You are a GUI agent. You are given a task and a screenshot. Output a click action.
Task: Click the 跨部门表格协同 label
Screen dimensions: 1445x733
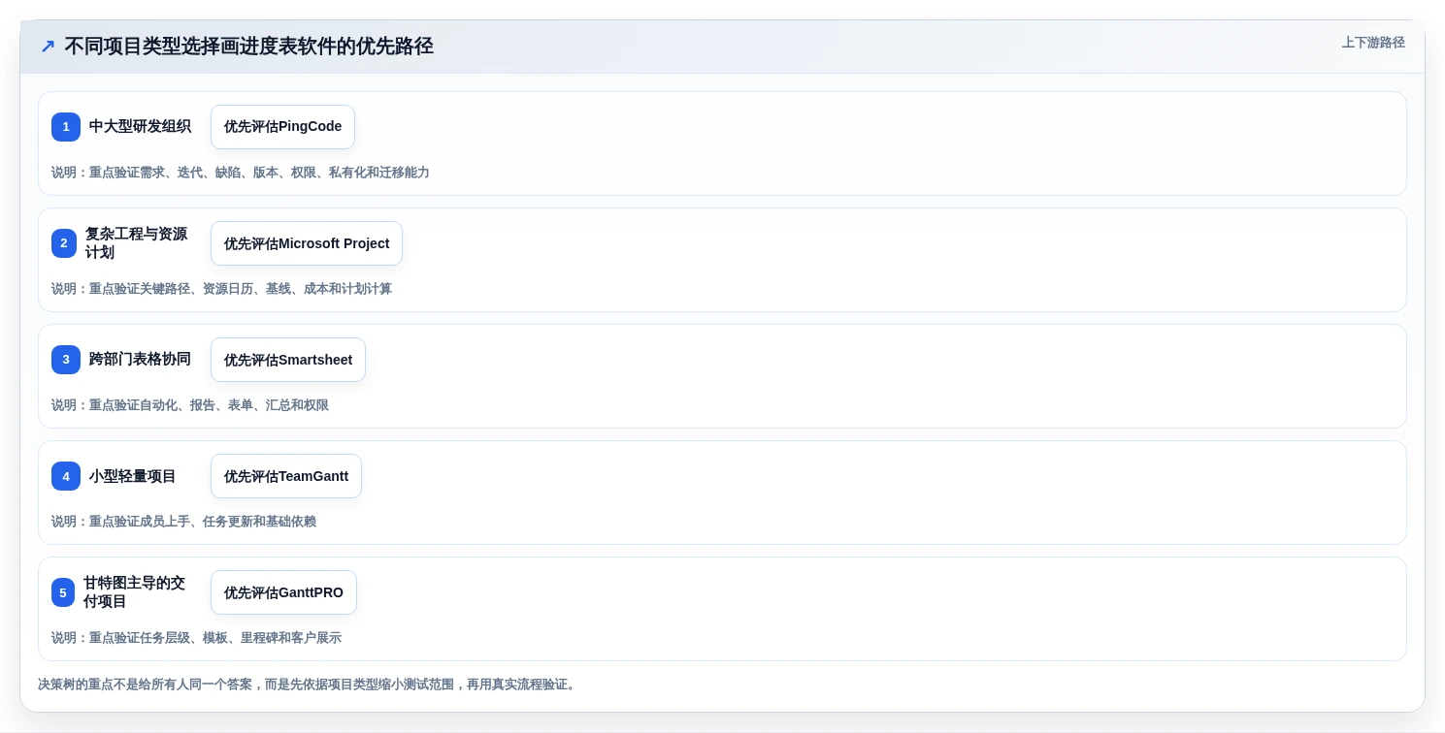(x=140, y=360)
